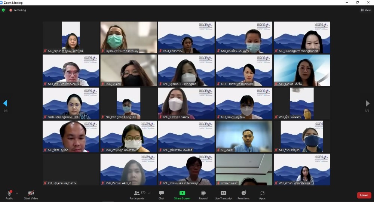
Task: Select Yada Muangkaew's video tile
Action: click(71, 103)
